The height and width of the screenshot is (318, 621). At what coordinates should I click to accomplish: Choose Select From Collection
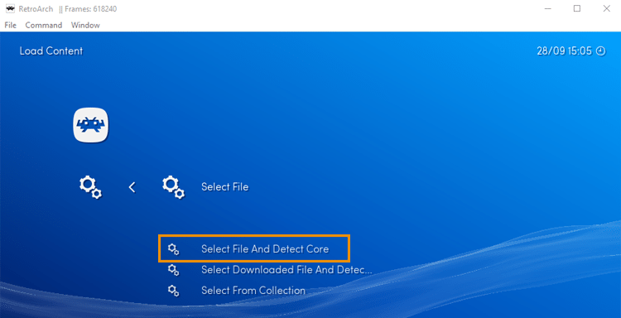coord(253,291)
